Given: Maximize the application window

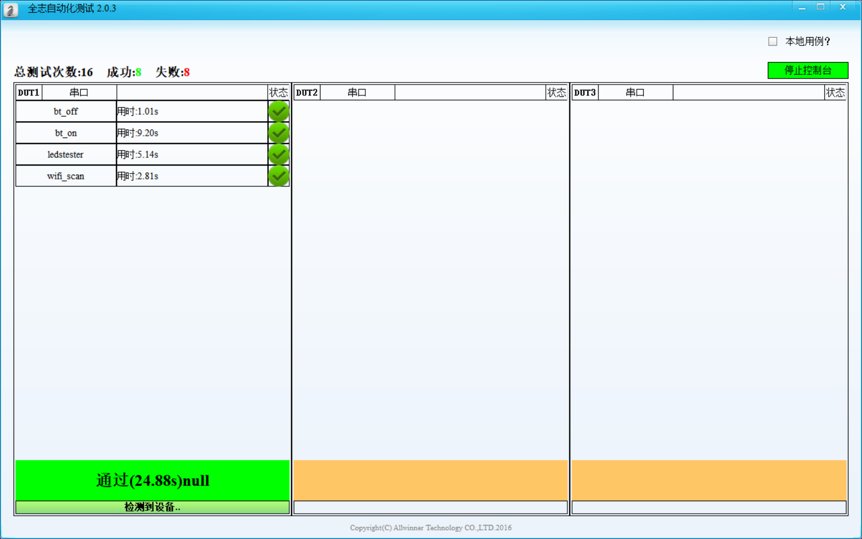Looking at the screenshot, I should point(821,7).
